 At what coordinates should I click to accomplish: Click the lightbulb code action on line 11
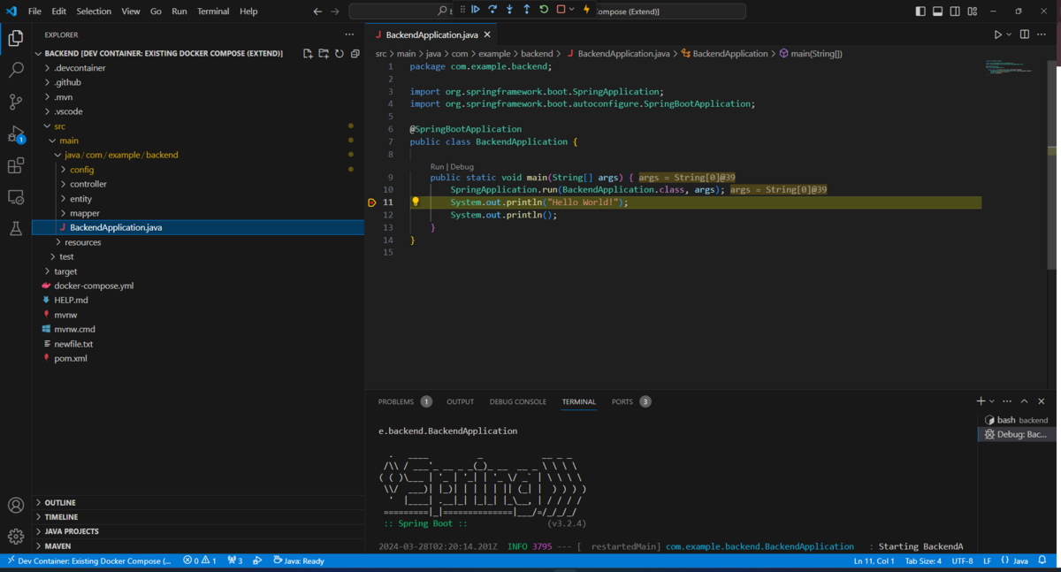point(415,202)
